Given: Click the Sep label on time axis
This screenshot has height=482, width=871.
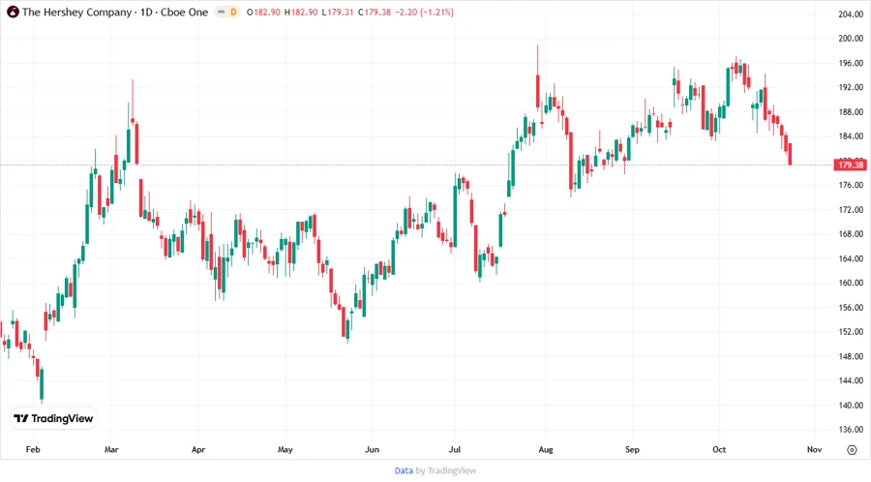Looking at the screenshot, I should pos(632,449).
